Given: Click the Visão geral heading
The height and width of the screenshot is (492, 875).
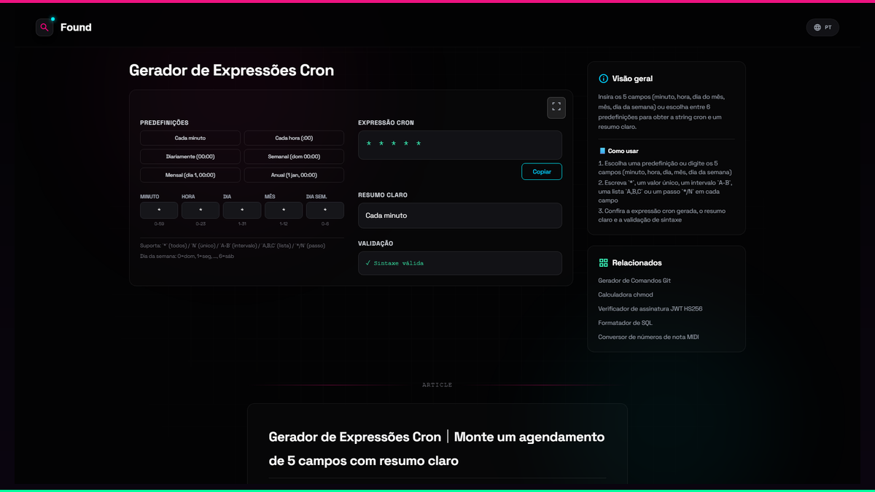Looking at the screenshot, I should pos(633,79).
